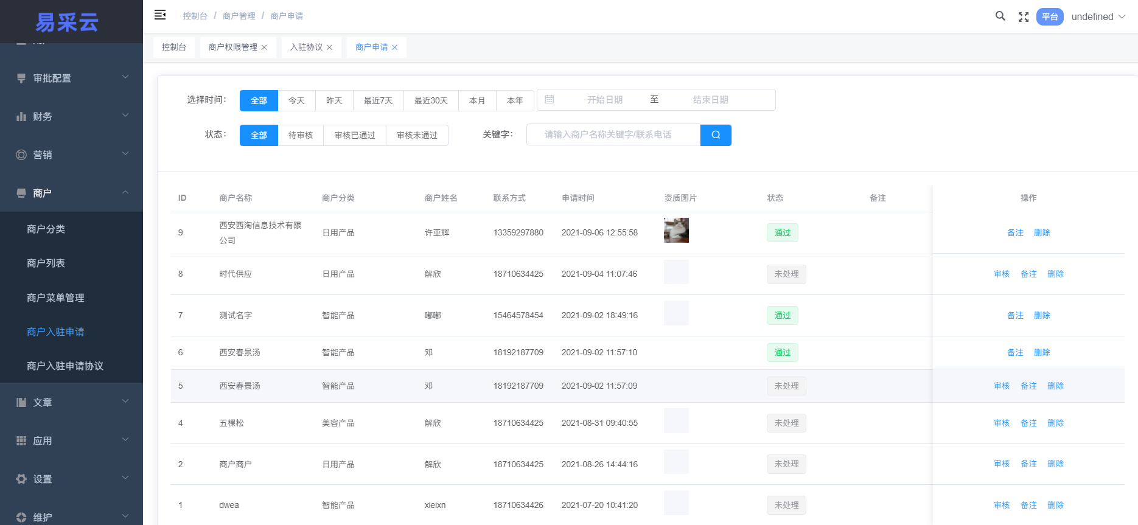Click the 应用 grid icon

(21, 440)
